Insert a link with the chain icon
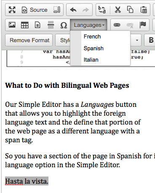The image size is (155, 193). (117, 25)
